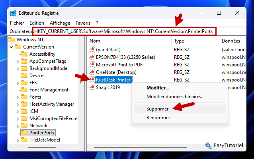Select the AppCompatFlags folder icon
This screenshot has width=254, height=159.
[24, 61]
